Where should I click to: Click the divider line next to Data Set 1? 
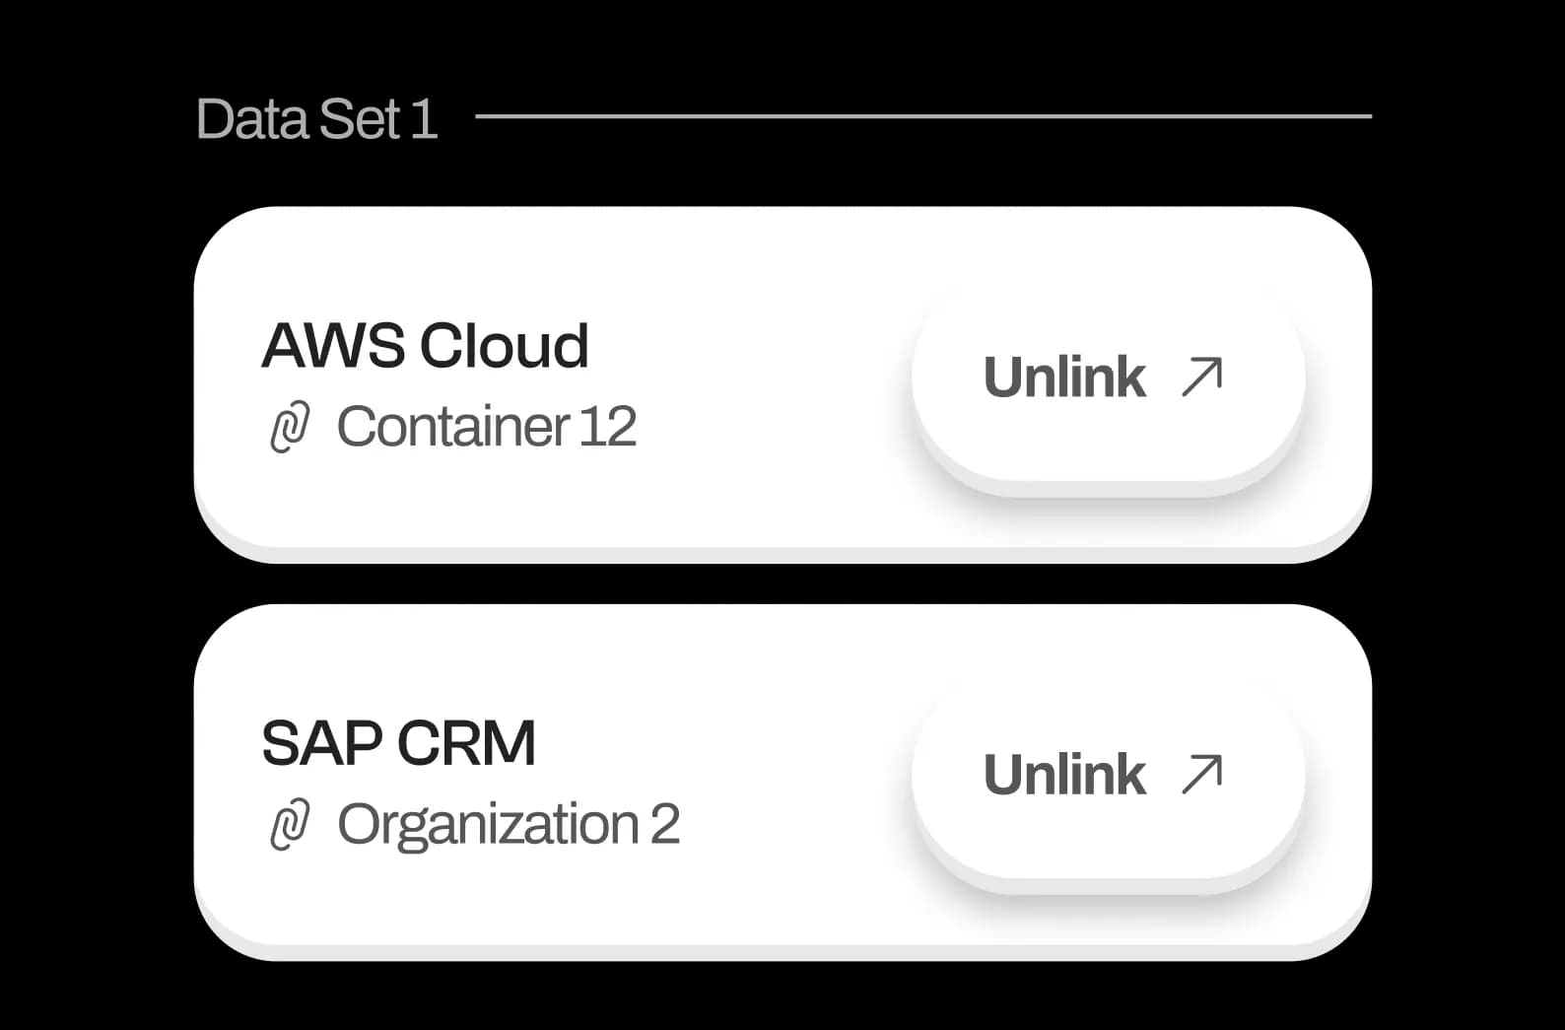[x=923, y=116]
